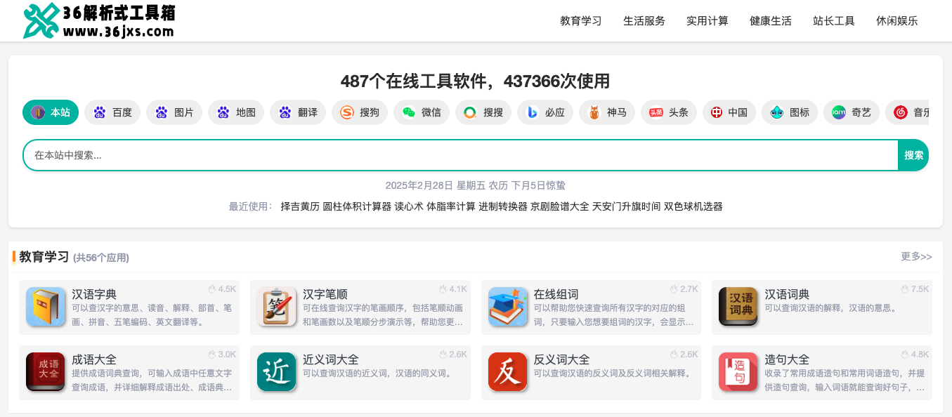Open the 实用计算 navigation menu
952x417 pixels.
pos(707,21)
